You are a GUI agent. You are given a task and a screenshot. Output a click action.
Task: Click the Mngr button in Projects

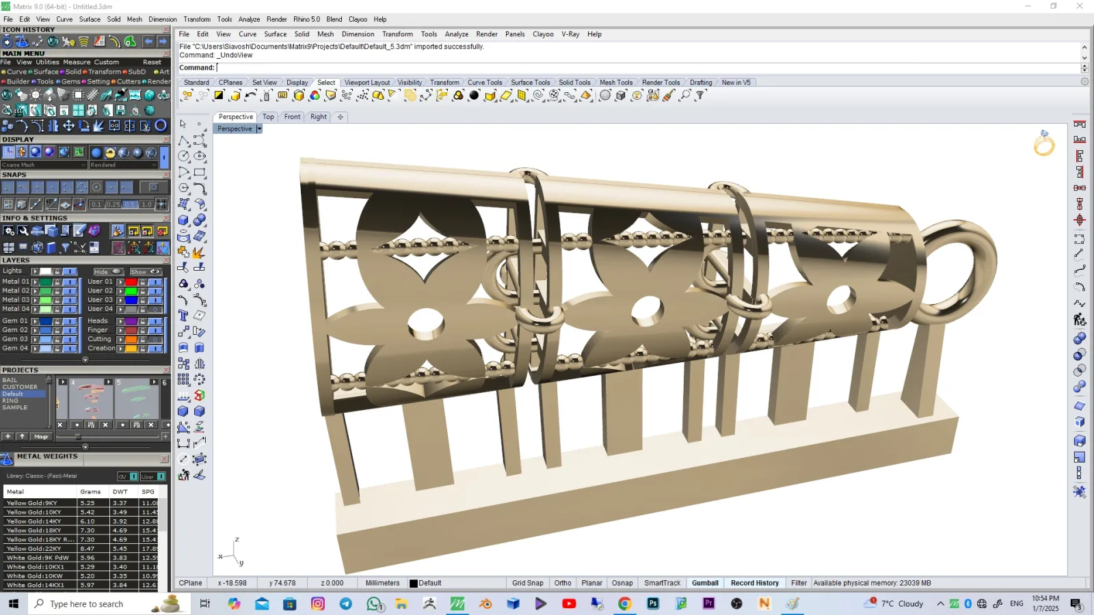tap(41, 436)
